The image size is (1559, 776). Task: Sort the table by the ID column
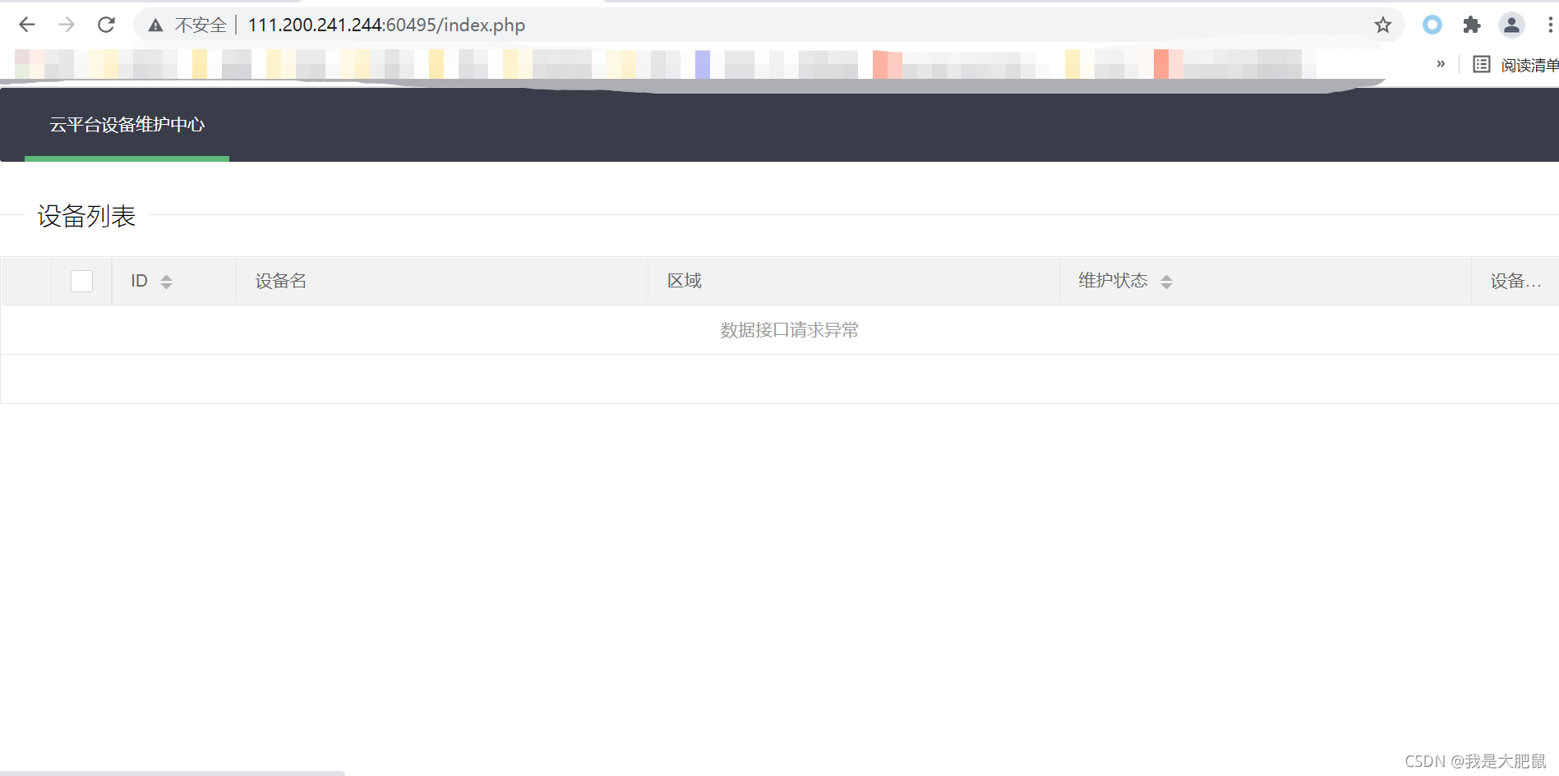tap(166, 282)
